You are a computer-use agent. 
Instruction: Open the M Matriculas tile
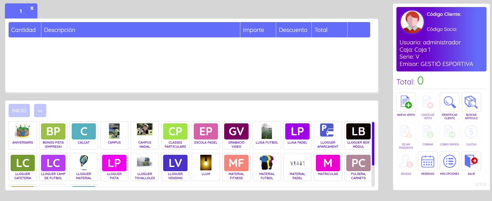click(328, 167)
